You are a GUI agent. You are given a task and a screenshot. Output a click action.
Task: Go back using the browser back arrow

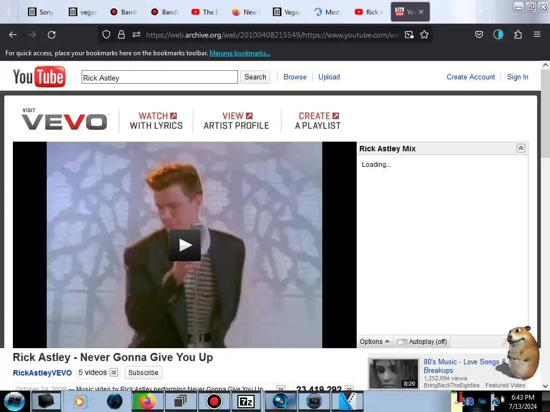tap(13, 35)
